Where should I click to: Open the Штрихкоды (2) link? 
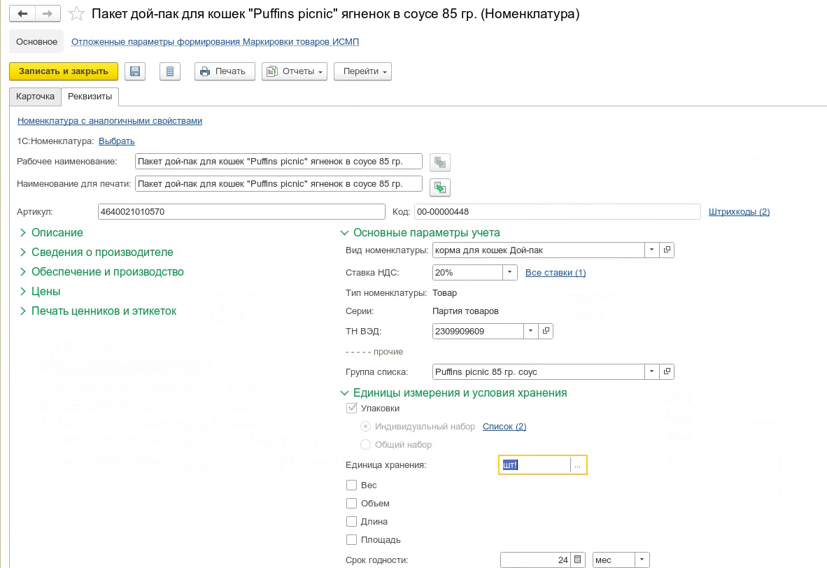739,211
